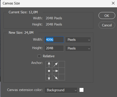Click the white canvas extension color swatch
Screen dimensions: 117x97
81,90
